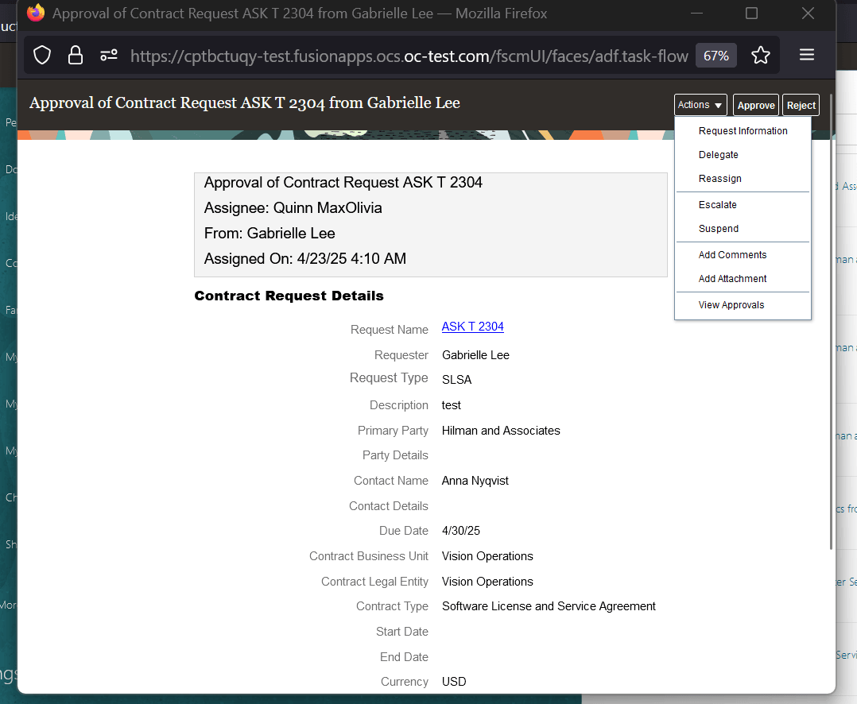This screenshot has height=704, width=857.
Task: Open the site permissions icon in address bar
Action: [x=108, y=55]
